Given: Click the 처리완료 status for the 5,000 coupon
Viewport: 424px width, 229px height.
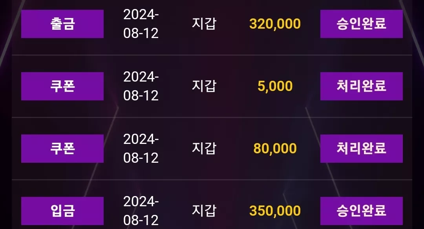Looking at the screenshot, I should click(x=362, y=86).
